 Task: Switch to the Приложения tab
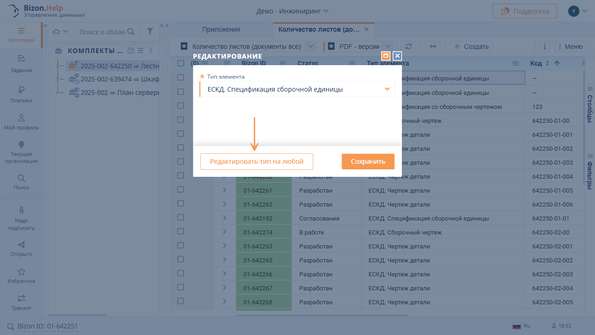pos(221,29)
